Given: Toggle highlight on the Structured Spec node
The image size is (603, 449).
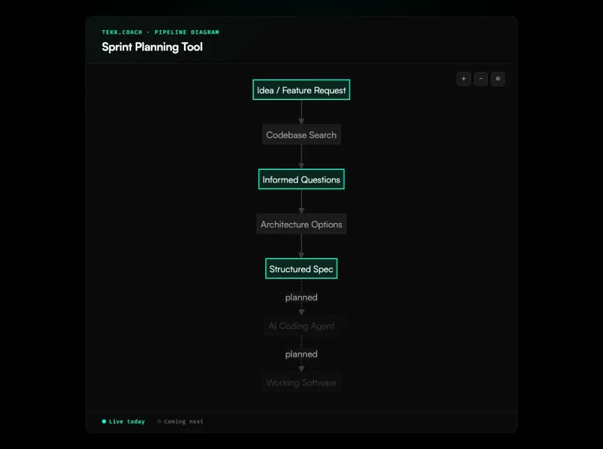Looking at the screenshot, I should (x=301, y=268).
